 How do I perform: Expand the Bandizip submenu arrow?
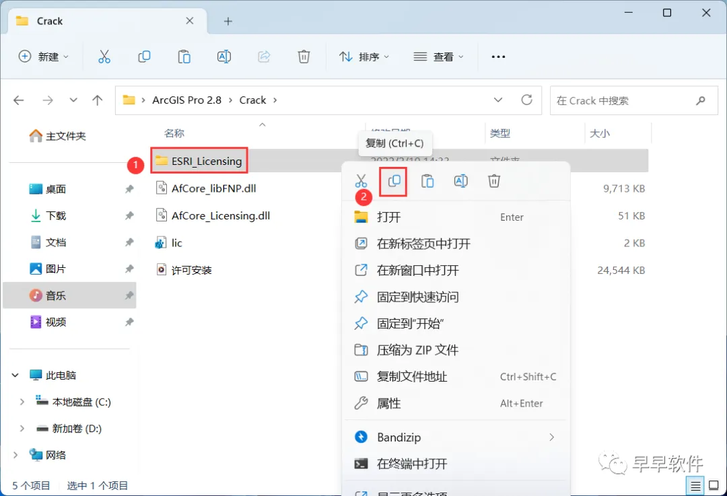point(551,437)
